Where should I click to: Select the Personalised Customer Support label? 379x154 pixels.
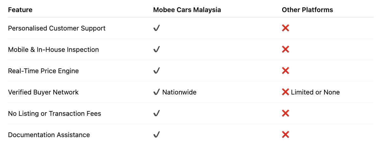coord(57,28)
